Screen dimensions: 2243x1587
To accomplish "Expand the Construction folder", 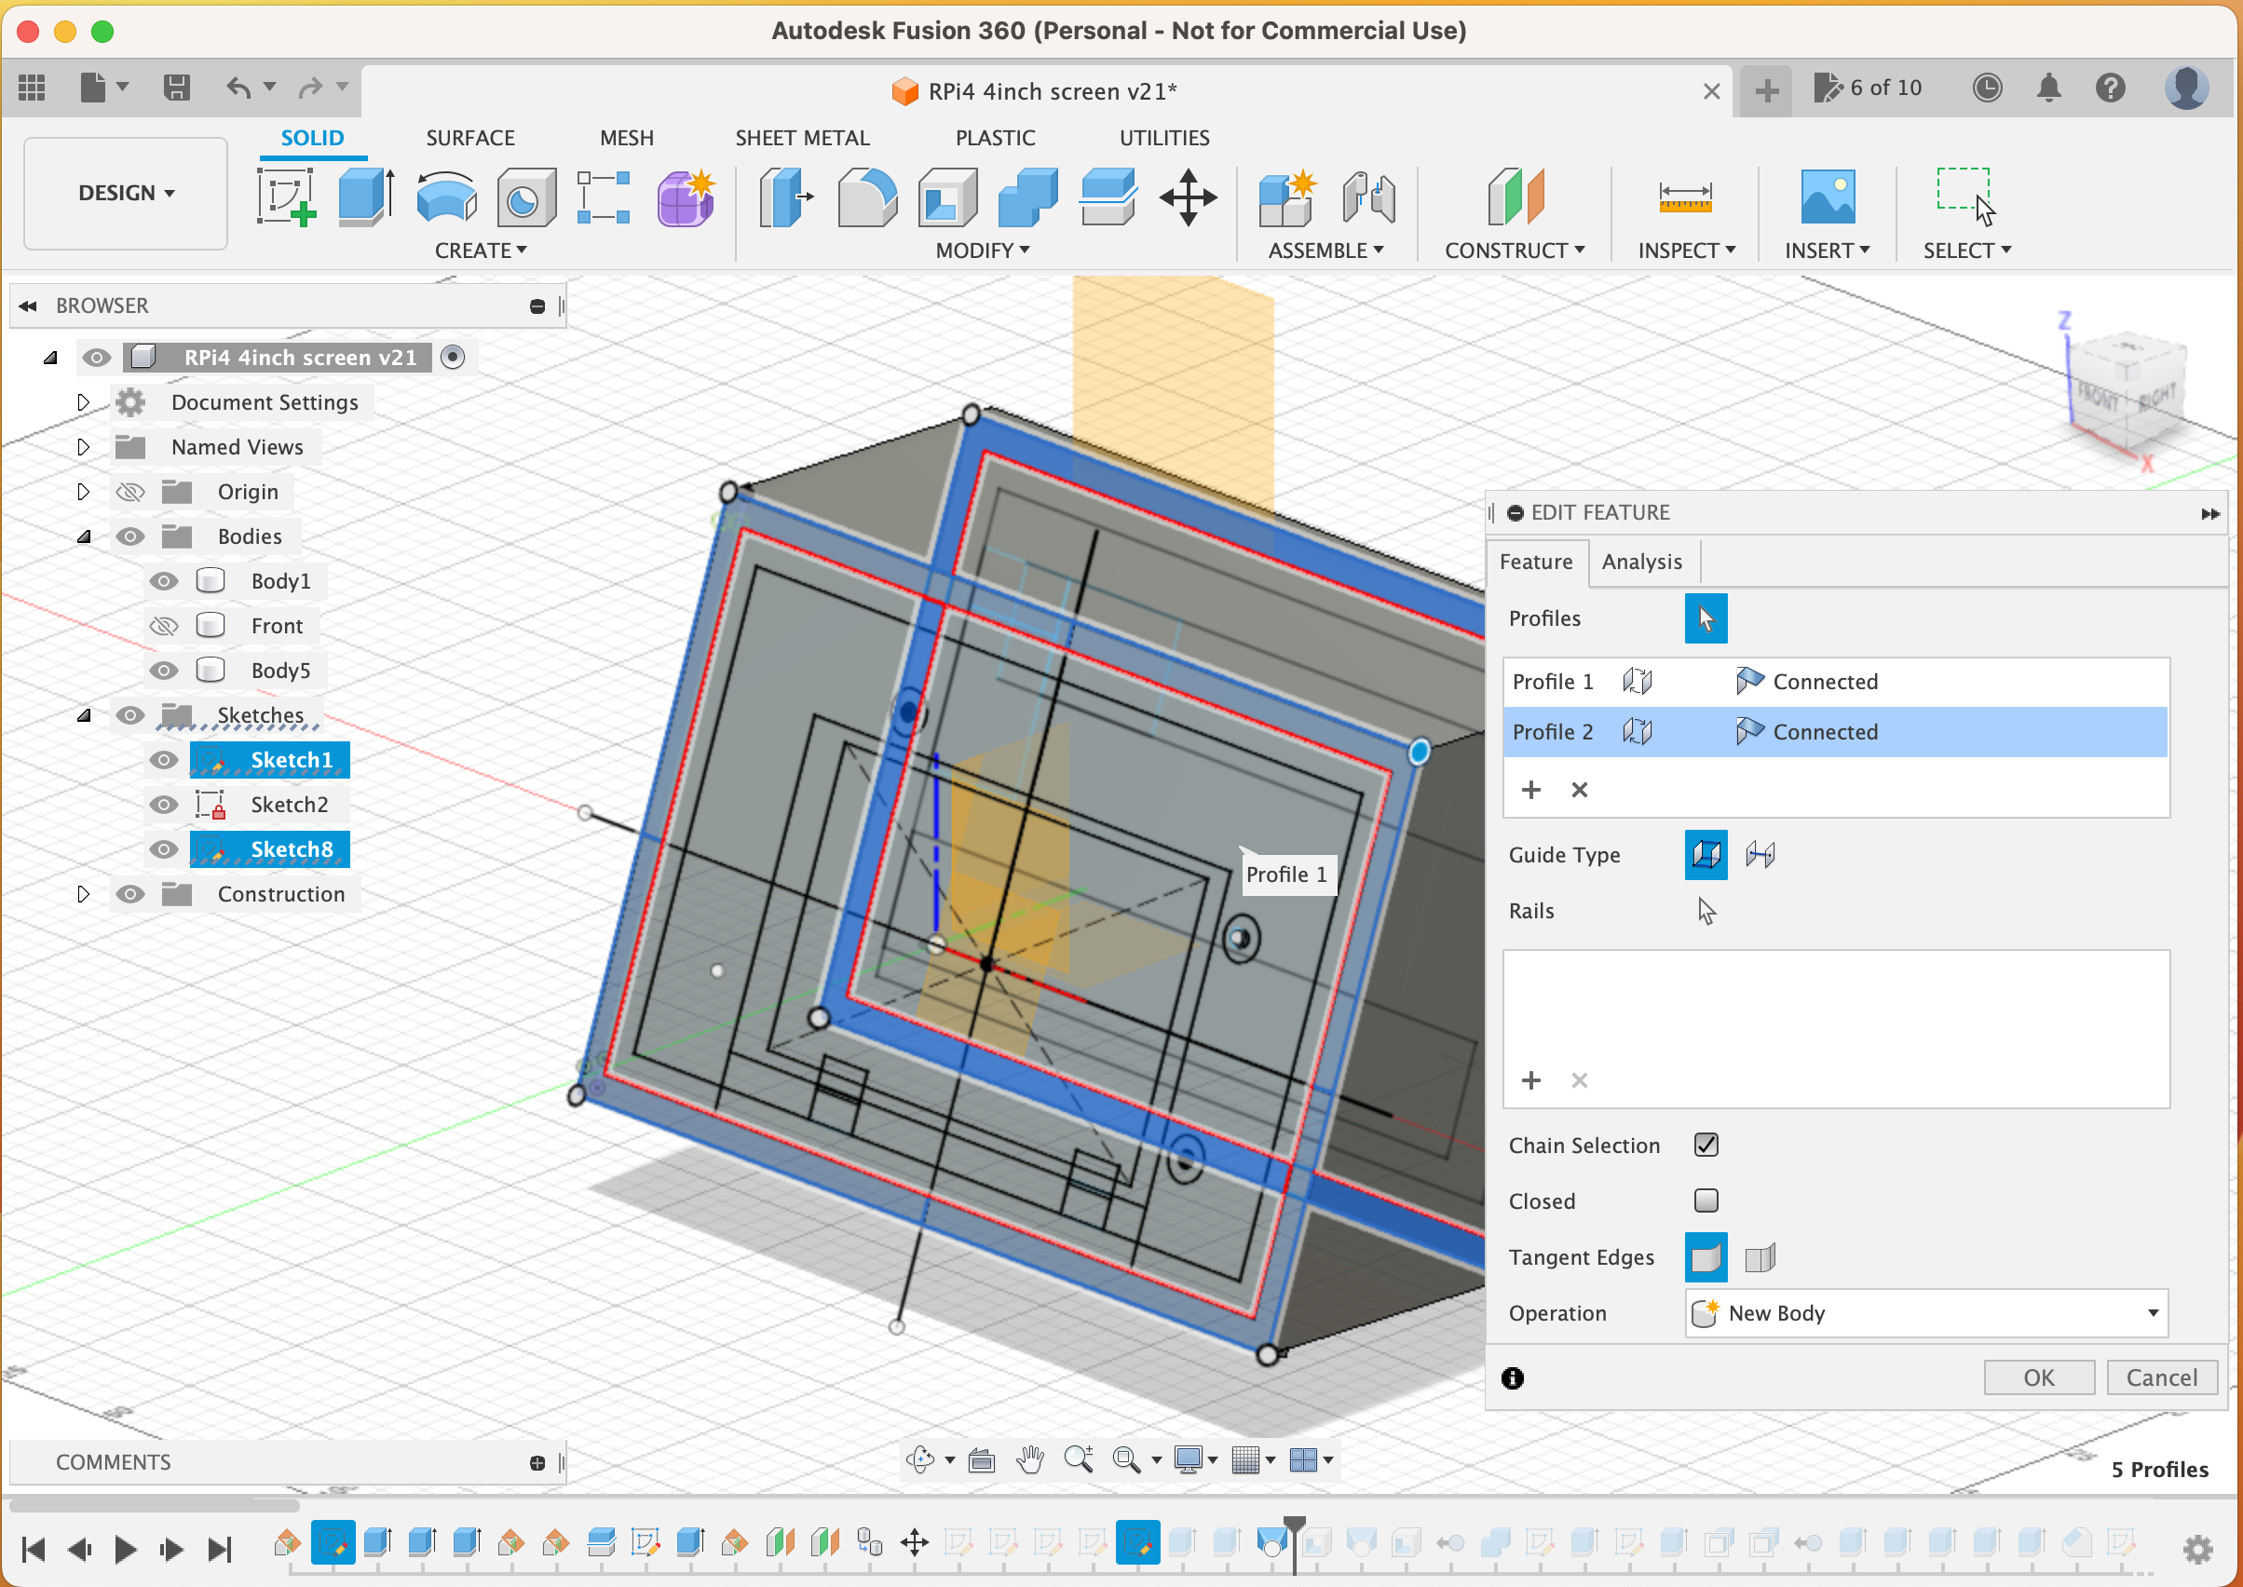I will coord(83,894).
